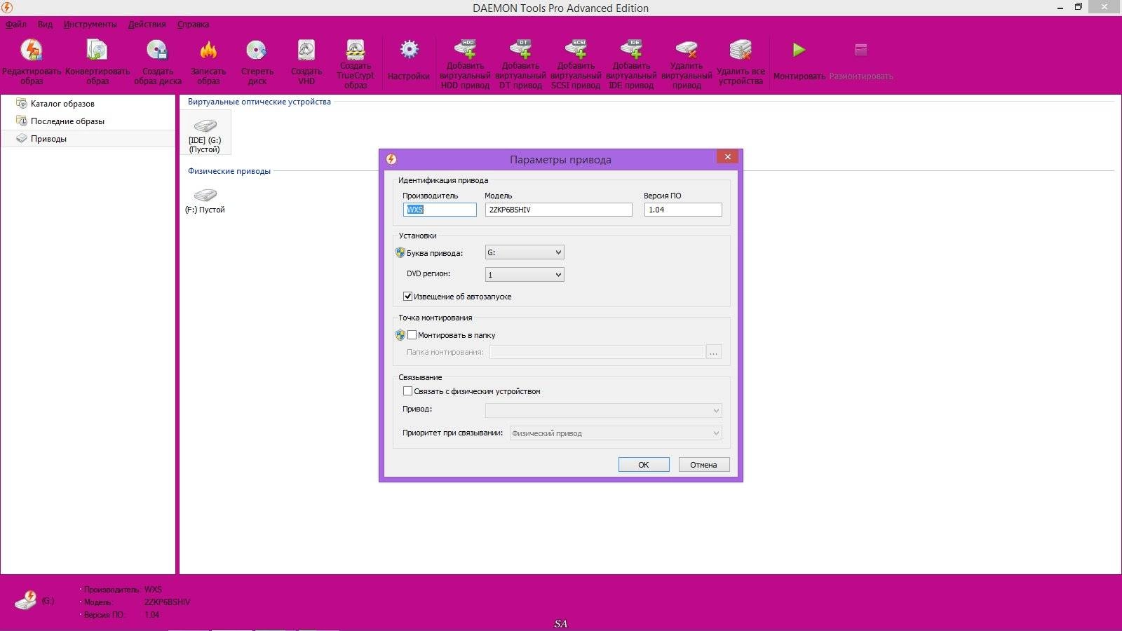This screenshot has width=1122, height=631.
Task: Add a virtual DT drive
Action: (x=520, y=64)
